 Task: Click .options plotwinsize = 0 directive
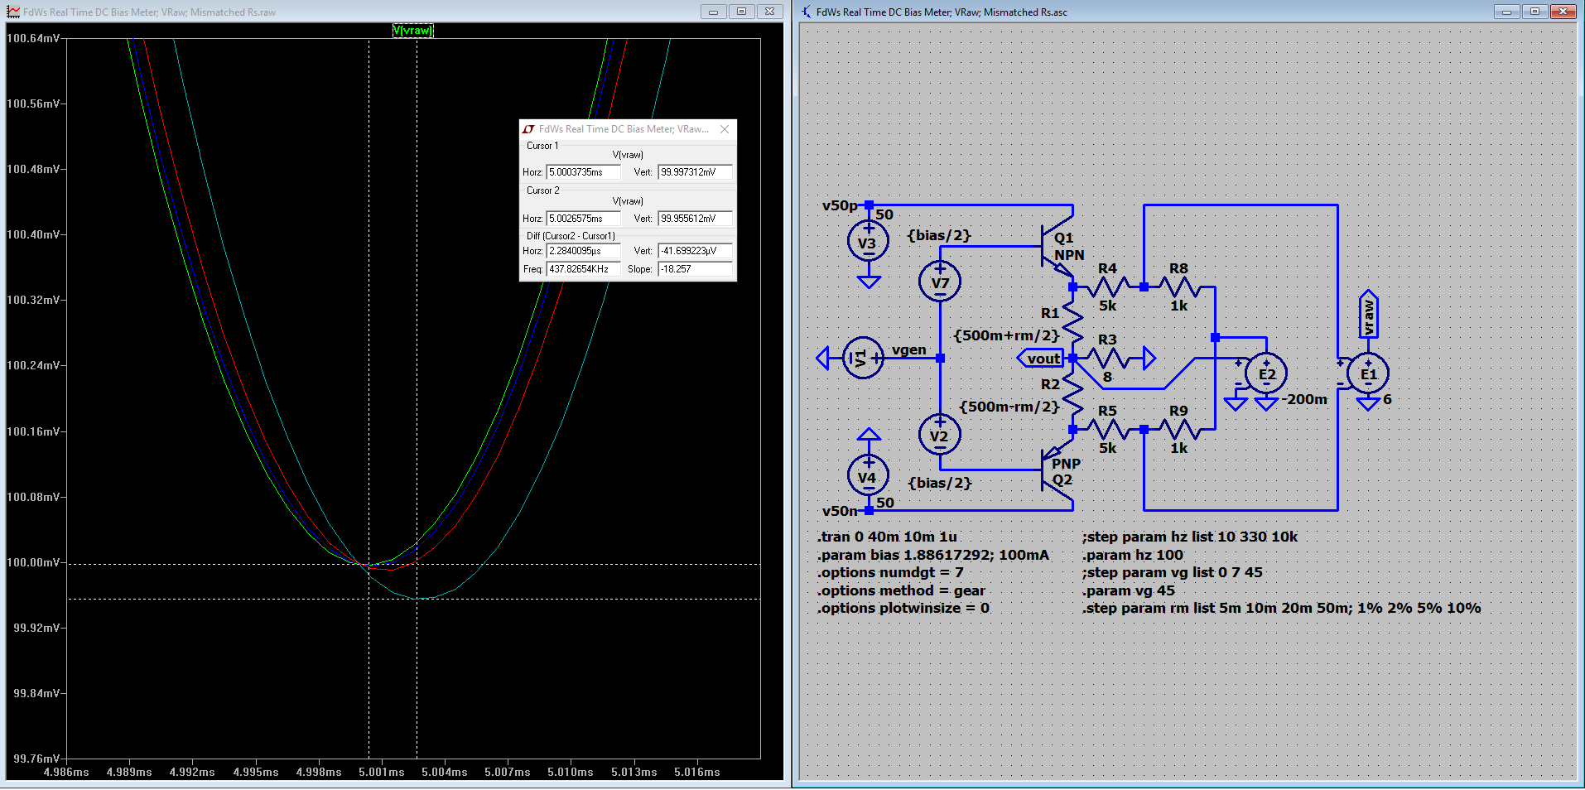[x=903, y=608]
